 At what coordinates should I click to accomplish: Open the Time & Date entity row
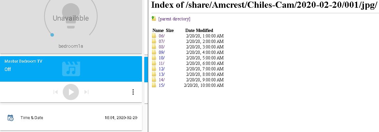pyautogui.click(x=71, y=118)
